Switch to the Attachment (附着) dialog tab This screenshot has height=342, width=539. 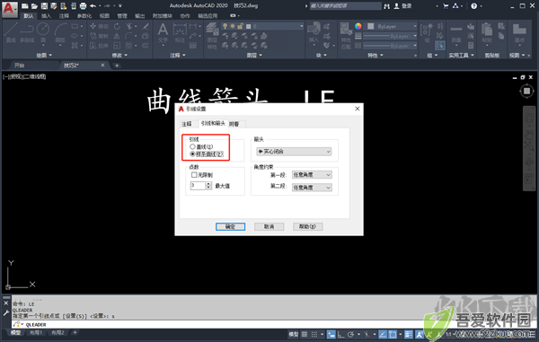[234, 124]
